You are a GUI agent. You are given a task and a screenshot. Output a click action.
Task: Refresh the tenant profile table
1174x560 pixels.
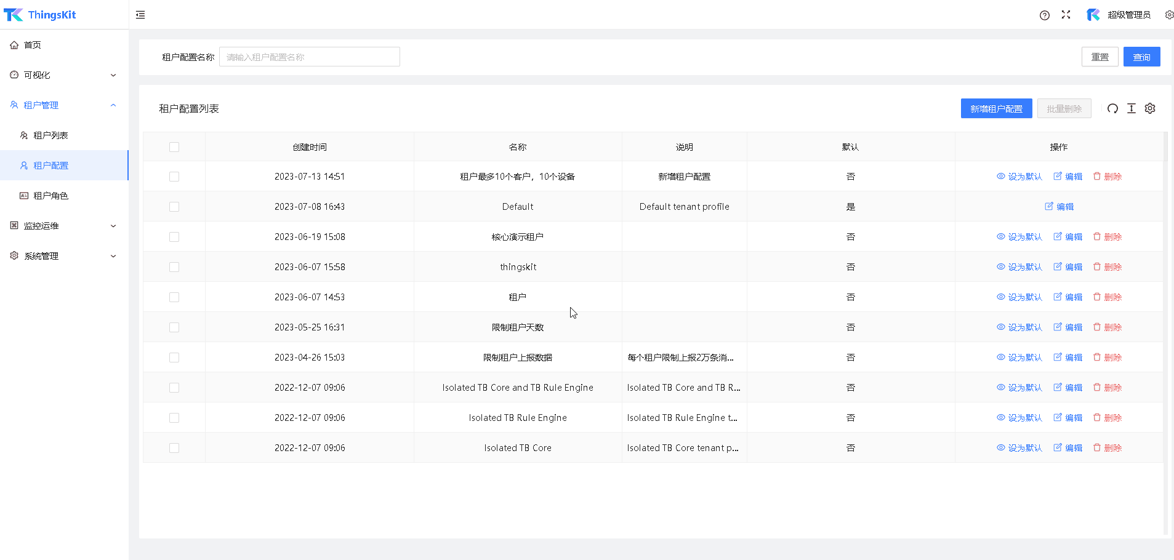tap(1112, 109)
